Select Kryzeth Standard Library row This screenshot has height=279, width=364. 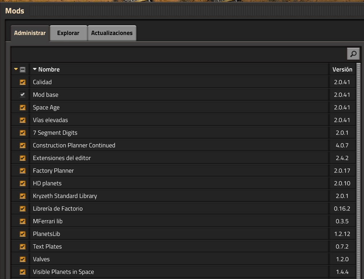[183, 196]
